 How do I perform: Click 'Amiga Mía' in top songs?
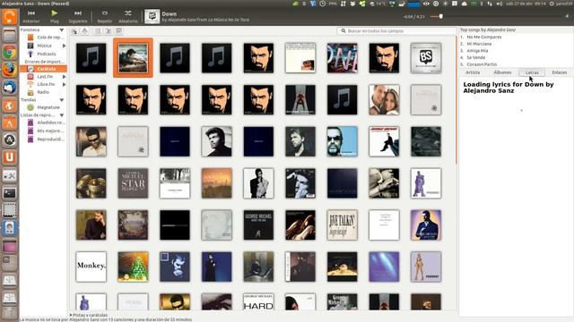[477, 51]
